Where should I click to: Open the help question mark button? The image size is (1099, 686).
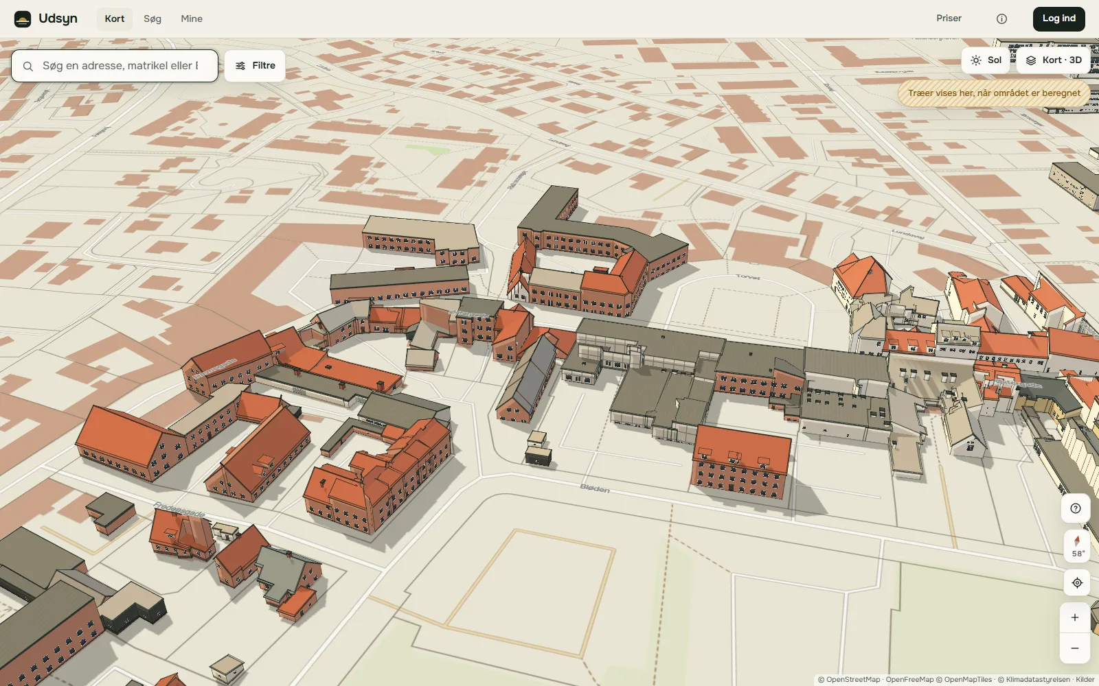[x=1076, y=508]
